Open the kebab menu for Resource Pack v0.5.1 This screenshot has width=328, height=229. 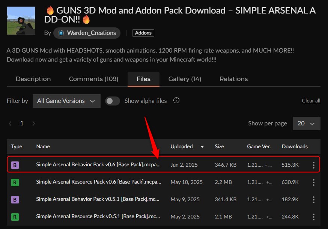pos(313,217)
